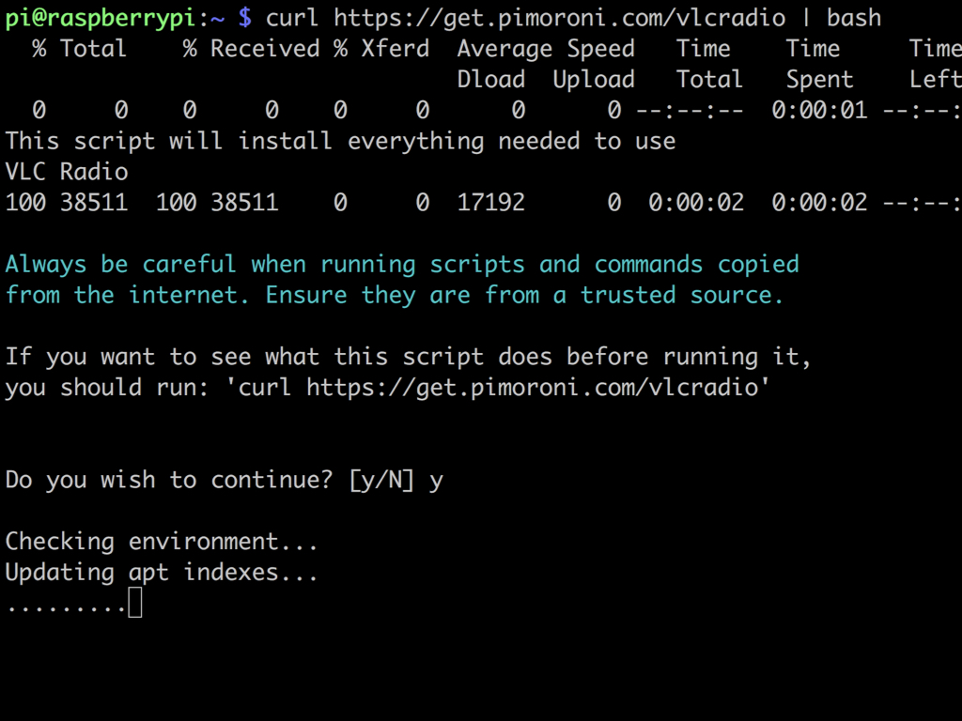Click the pi@raspberrypi prompt text
The image size is (962, 721).
[100, 19]
